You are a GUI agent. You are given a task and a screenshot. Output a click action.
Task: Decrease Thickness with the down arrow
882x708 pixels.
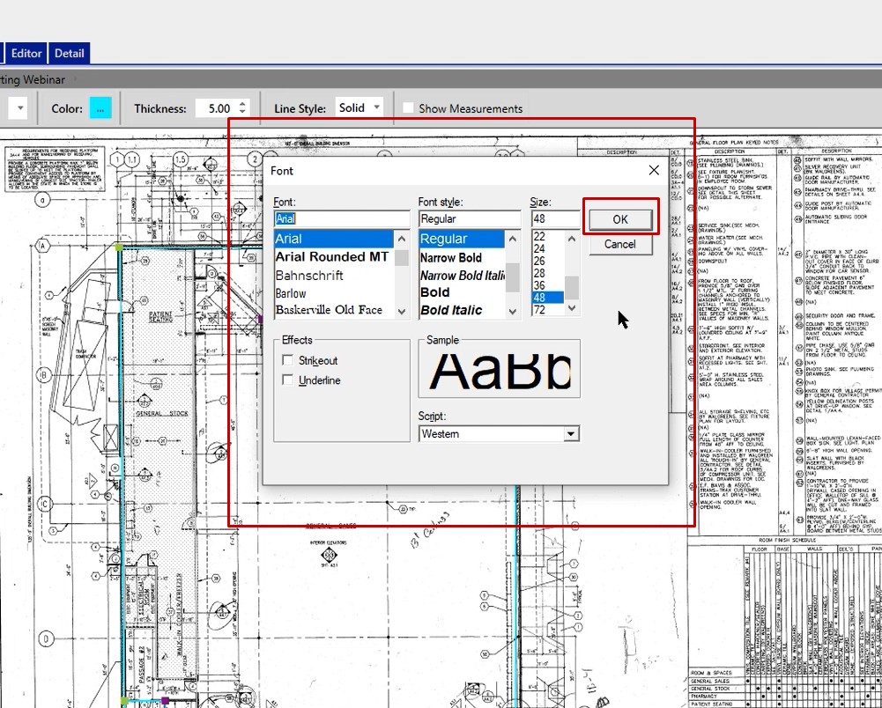[243, 113]
